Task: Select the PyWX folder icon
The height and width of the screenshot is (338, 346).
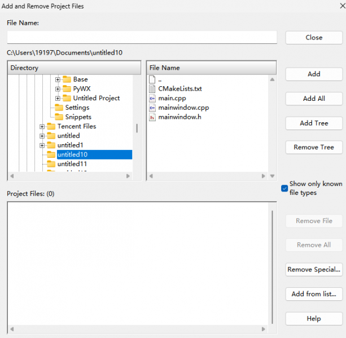Action: click(x=67, y=88)
